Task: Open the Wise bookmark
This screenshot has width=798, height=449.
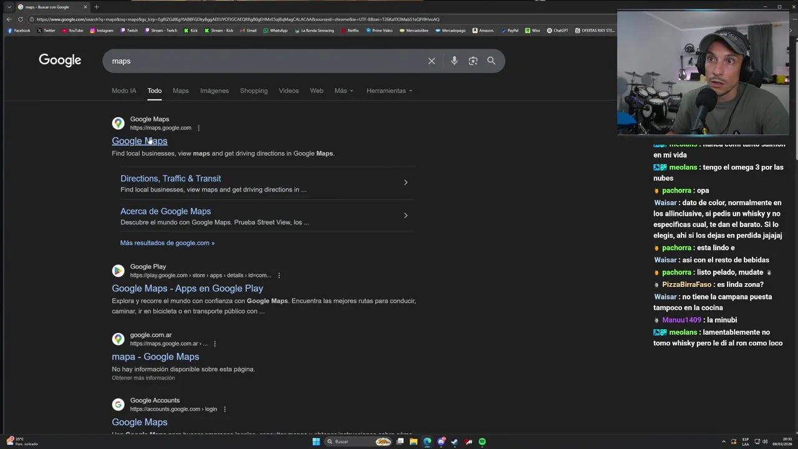Action: (x=532, y=30)
